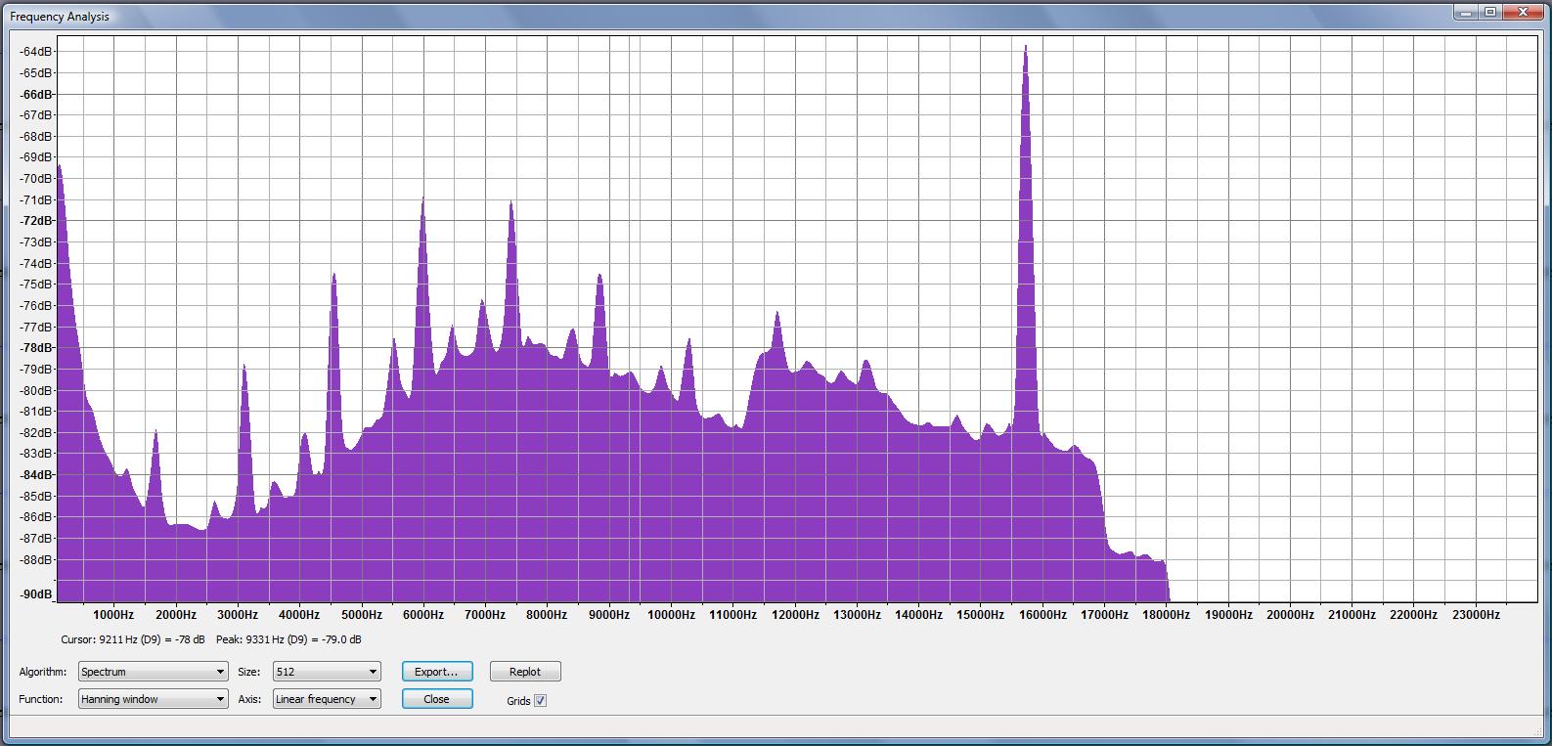Click the -88dB level axis label
The width and height of the screenshot is (1552, 746).
[37, 560]
